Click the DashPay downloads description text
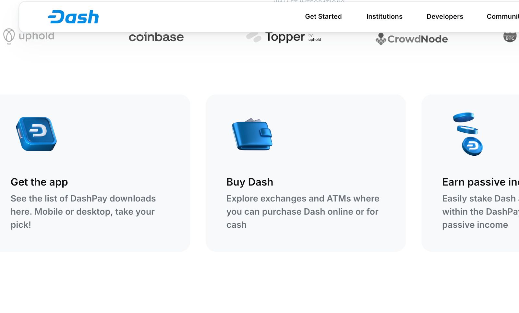 (83, 211)
